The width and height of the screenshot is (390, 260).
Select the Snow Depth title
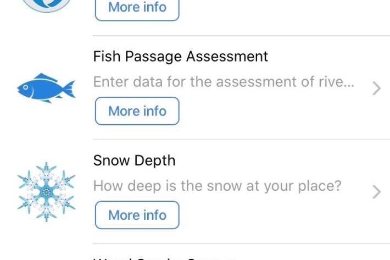click(134, 161)
